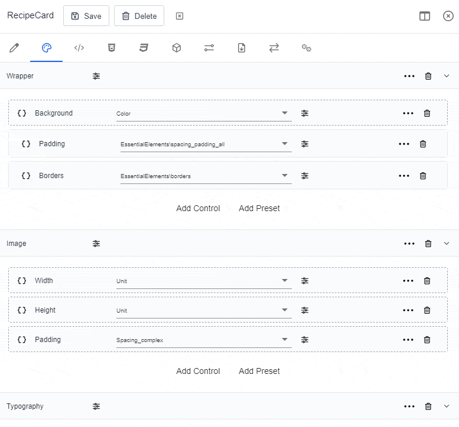Delete the RecipeCard element
This screenshot has width=459, height=427.
point(139,16)
